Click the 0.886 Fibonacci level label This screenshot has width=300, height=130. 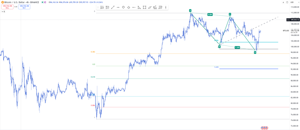[x=93, y=106]
